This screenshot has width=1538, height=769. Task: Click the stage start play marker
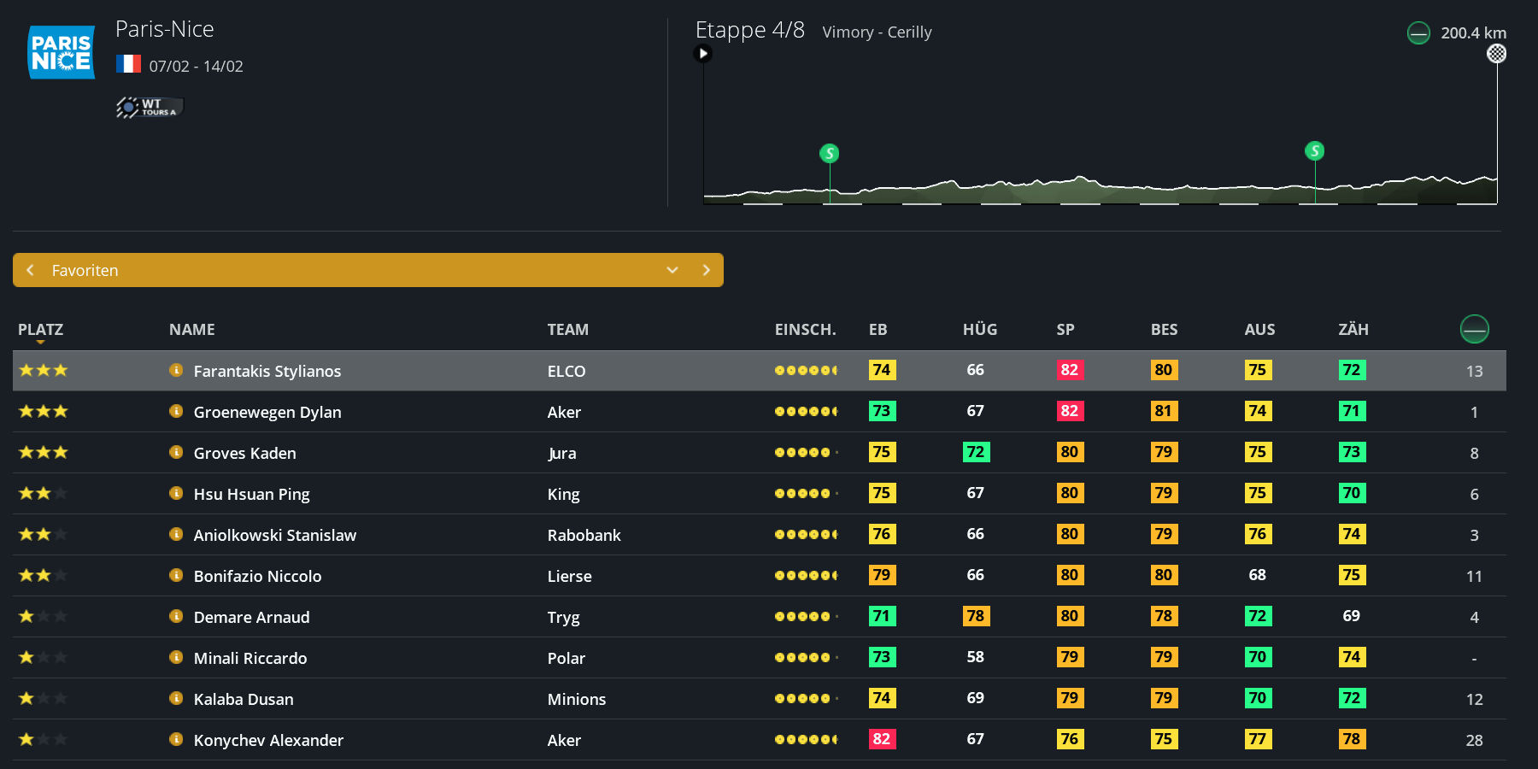pyautogui.click(x=702, y=54)
